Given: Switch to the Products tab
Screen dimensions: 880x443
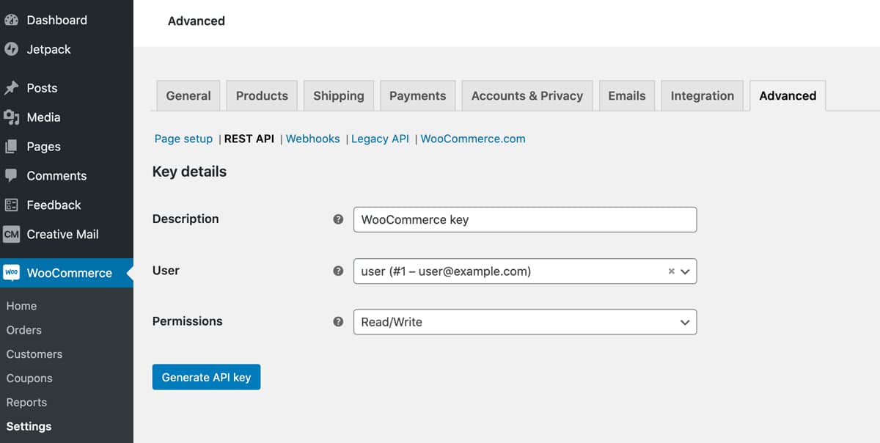Looking at the screenshot, I should [x=262, y=96].
